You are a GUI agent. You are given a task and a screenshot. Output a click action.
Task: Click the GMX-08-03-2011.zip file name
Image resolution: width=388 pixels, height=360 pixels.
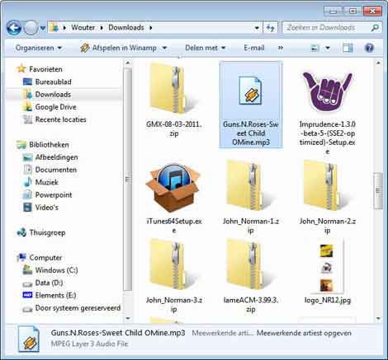coord(173,129)
